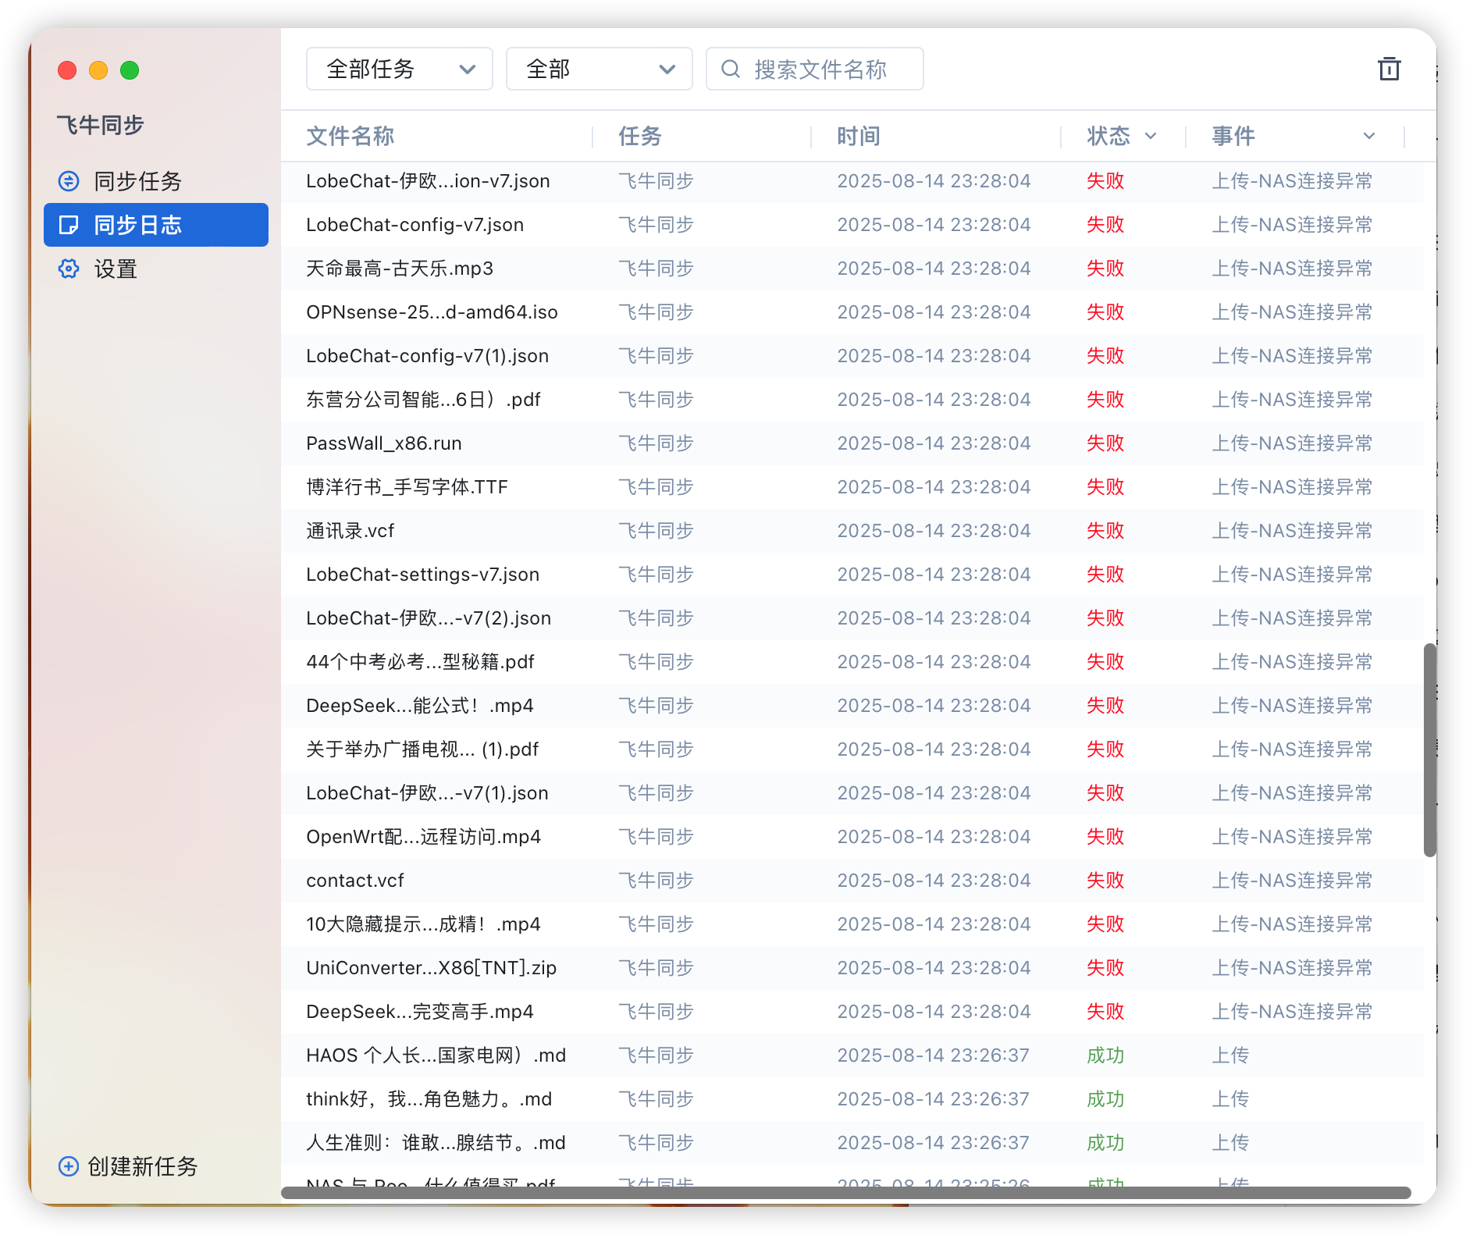
Task: Click the sync tasks icon in sidebar
Action: [69, 181]
